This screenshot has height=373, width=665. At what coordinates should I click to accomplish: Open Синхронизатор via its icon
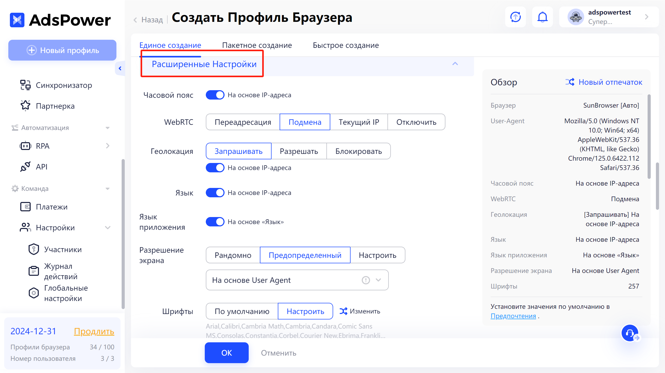point(25,85)
